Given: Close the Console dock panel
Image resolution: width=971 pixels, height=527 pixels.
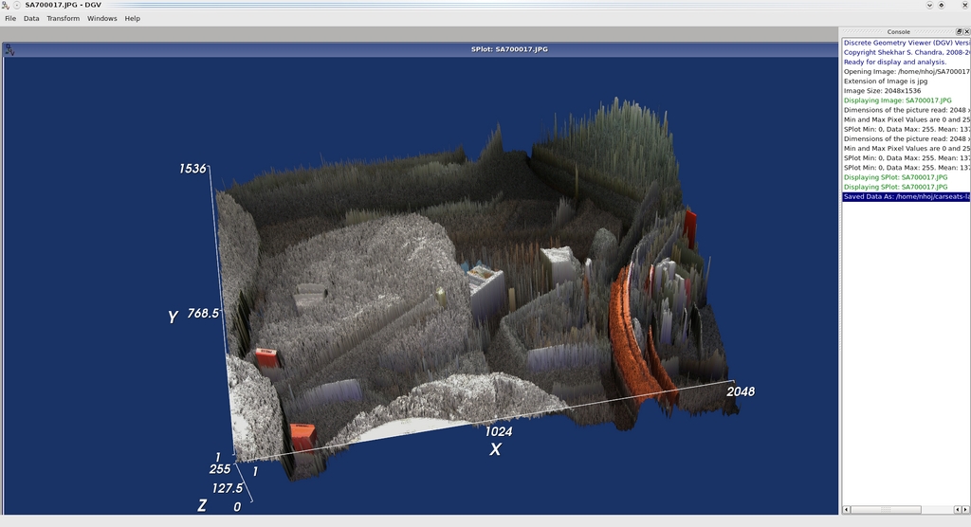Looking at the screenshot, I should (966, 31).
